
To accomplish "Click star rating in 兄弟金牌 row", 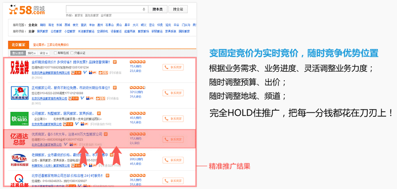I will (x=137, y=62).
